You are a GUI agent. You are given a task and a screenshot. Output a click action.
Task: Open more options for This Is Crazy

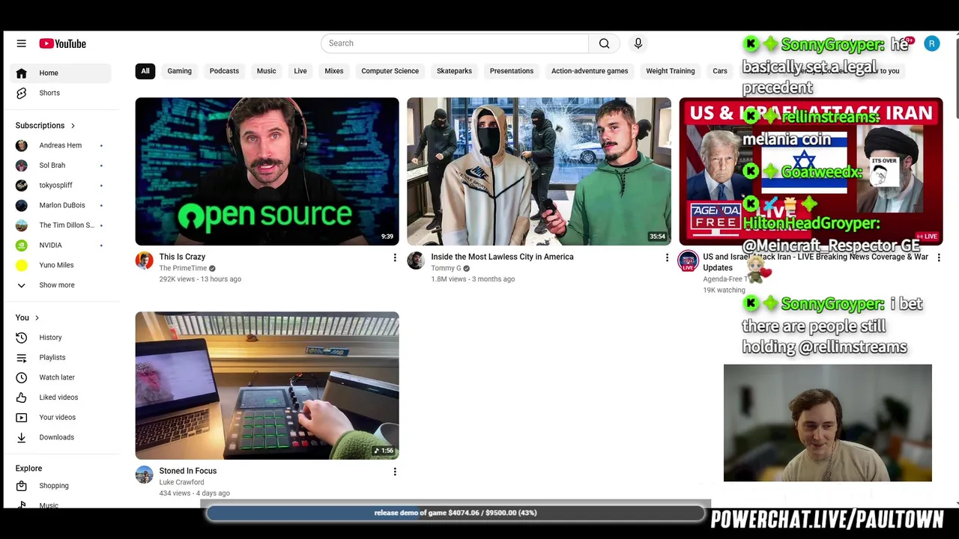tap(395, 258)
